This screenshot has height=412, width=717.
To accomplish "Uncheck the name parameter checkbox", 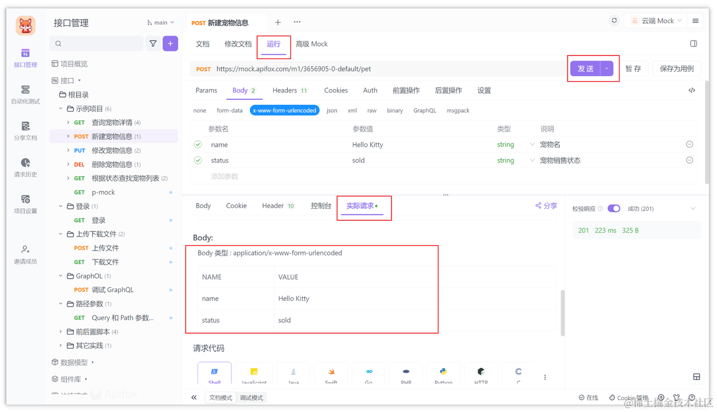I will click(198, 145).
